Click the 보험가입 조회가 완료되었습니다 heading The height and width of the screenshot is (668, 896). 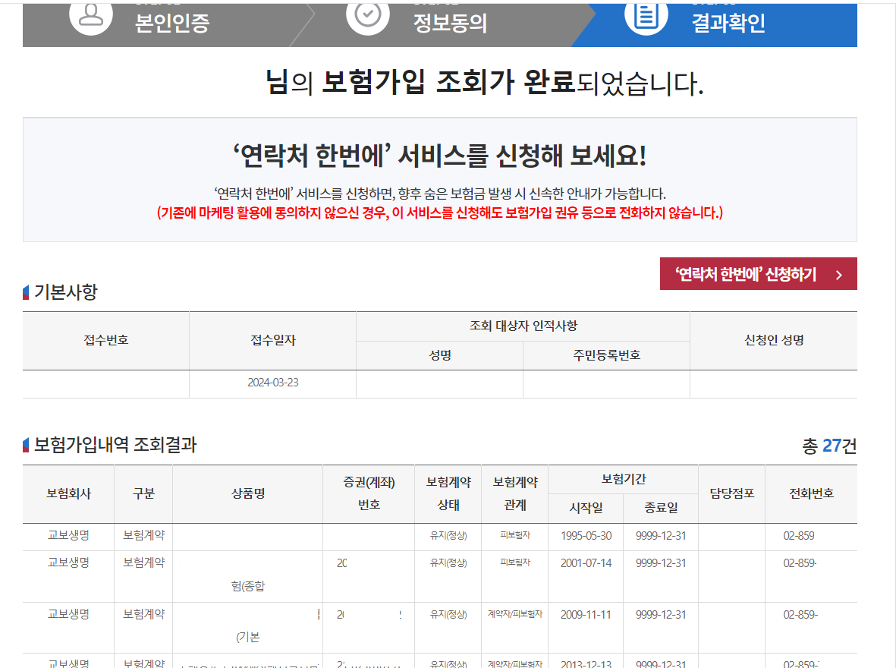[x=485, y=82]
